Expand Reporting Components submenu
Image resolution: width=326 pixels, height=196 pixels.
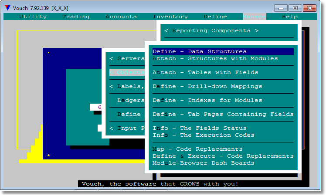coord(211,30)
